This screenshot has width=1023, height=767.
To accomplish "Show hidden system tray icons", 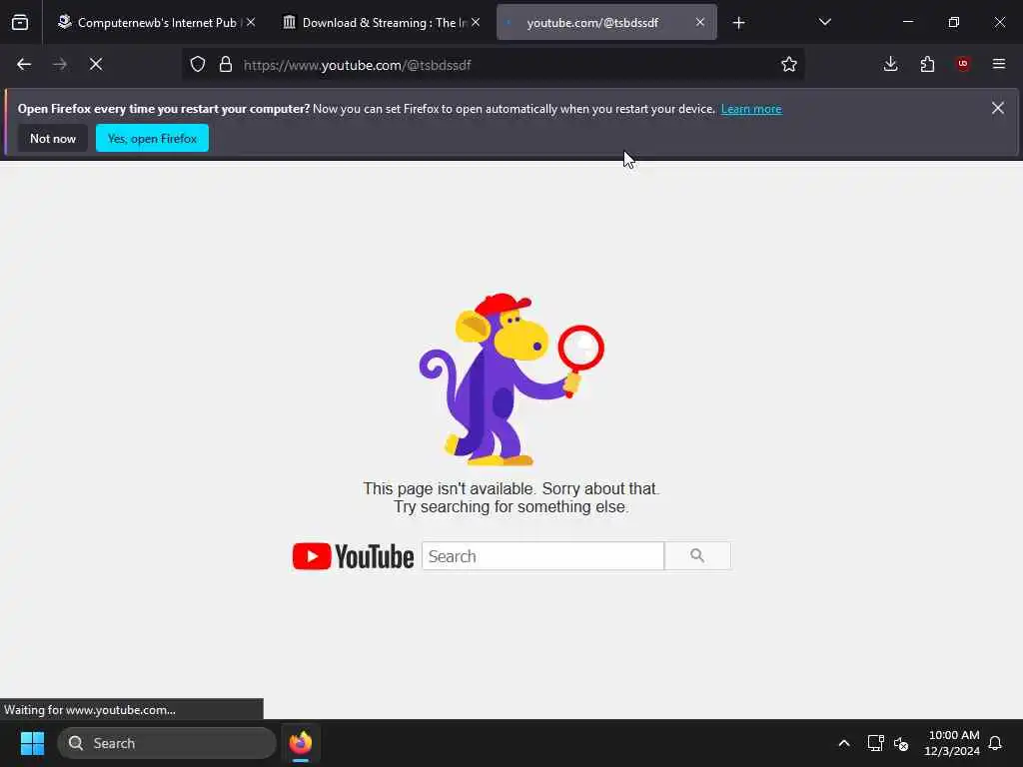I will [843, 743].
